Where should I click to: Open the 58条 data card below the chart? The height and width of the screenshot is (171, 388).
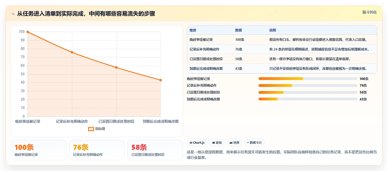pyautogui.click(x=155, y=150)
